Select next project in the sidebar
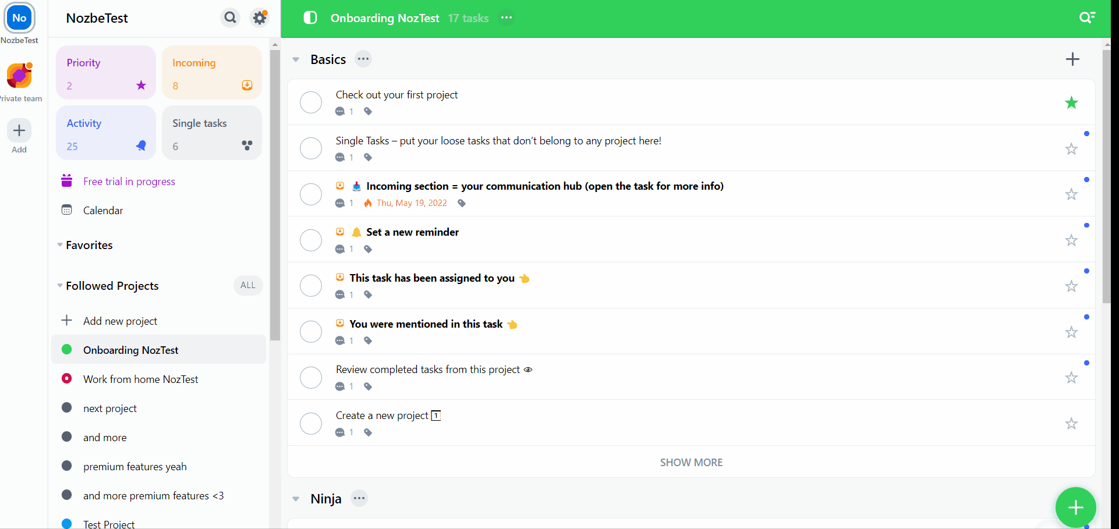The image size is (1119, 529). (x=110, y=408)
